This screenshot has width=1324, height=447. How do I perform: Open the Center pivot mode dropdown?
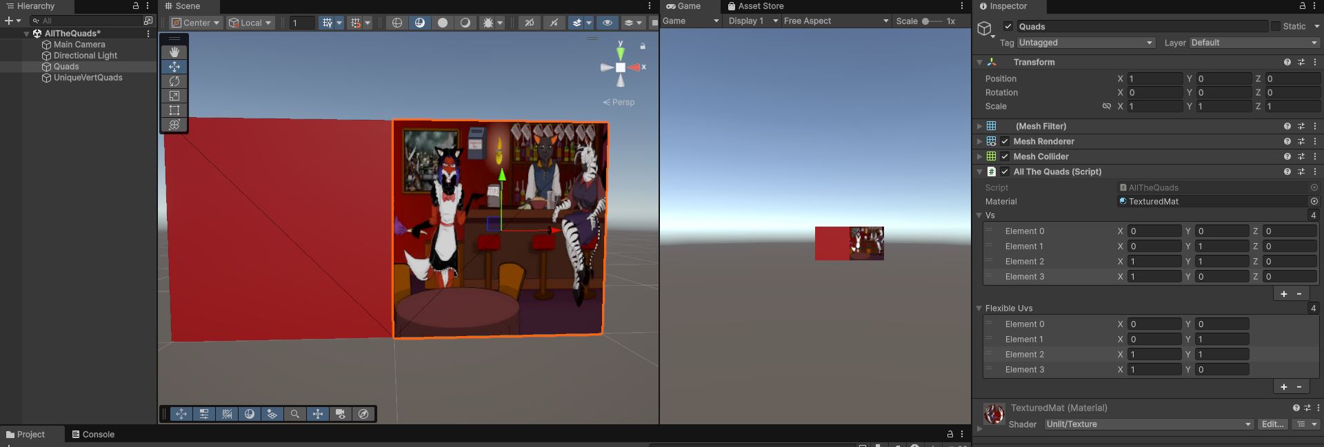pyautogui.click(x=196, y=23)
